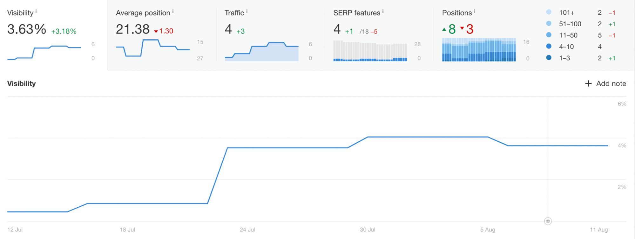Click the red 3 positions declined count
The height and width of the screenshot is (239, 635).
coord(467,29)
